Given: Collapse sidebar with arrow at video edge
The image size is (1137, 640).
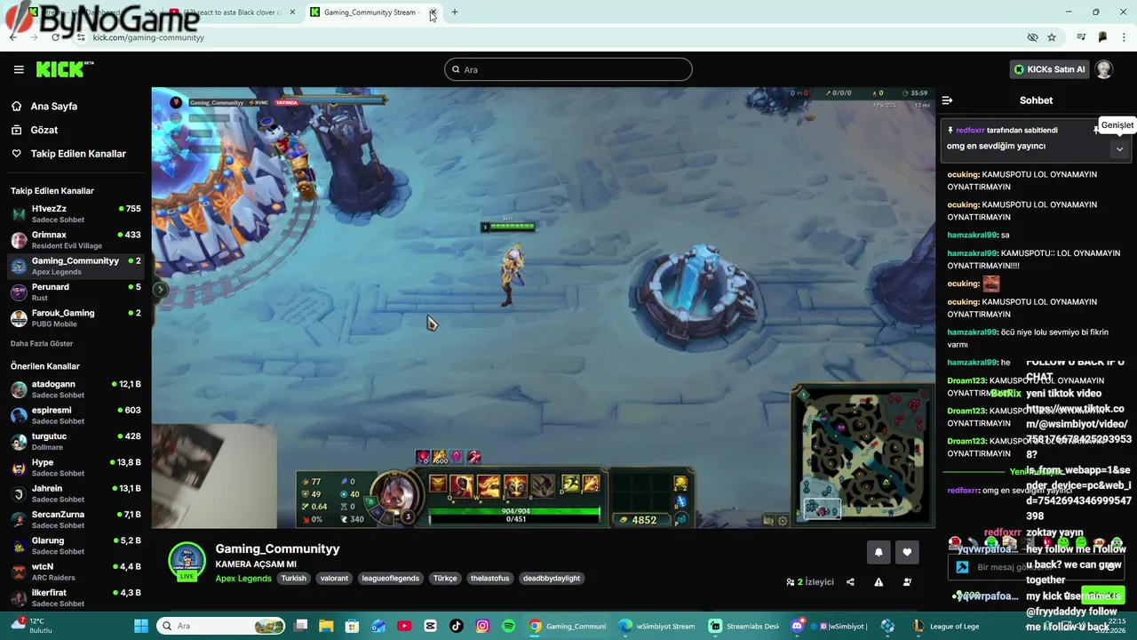Looking at the screenshot, I should pyautogui.click(x=160, y=289).
